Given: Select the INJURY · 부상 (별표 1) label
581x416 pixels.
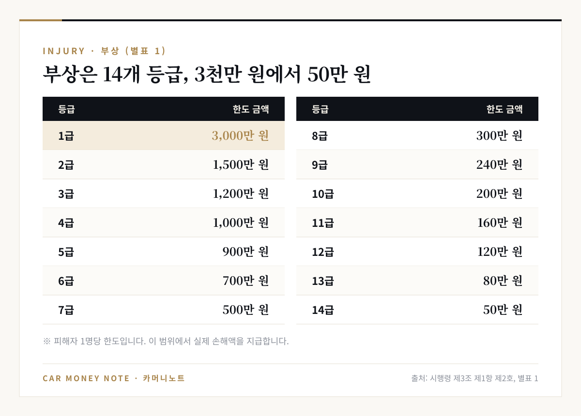Looking at the screenshot, I should (105, 51).
